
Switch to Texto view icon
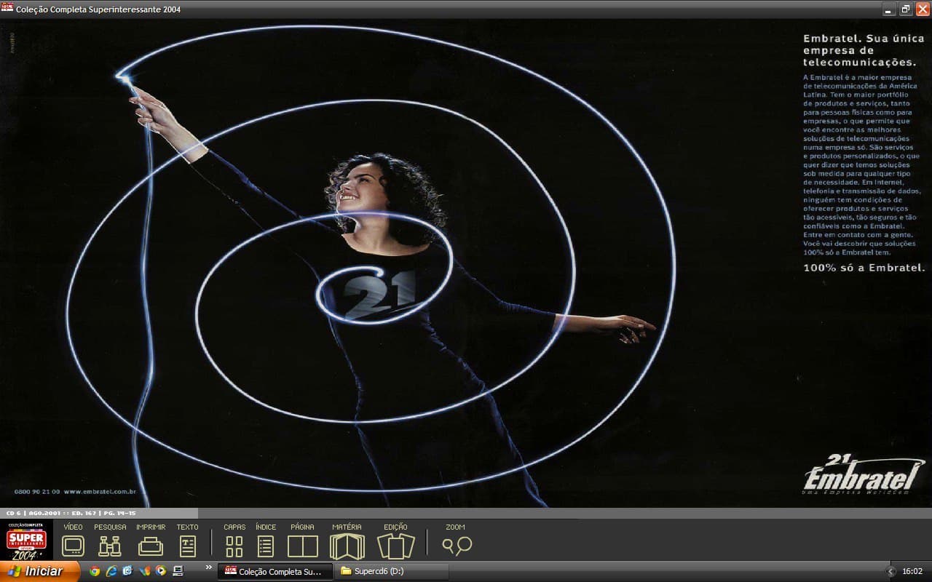pyautogui.click(x=187, y=546)
